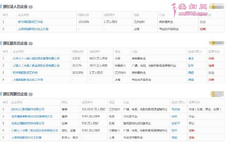Open 北京达强建筑劳务有限公司 company link

pyautogui.click(x=28, y=123)
